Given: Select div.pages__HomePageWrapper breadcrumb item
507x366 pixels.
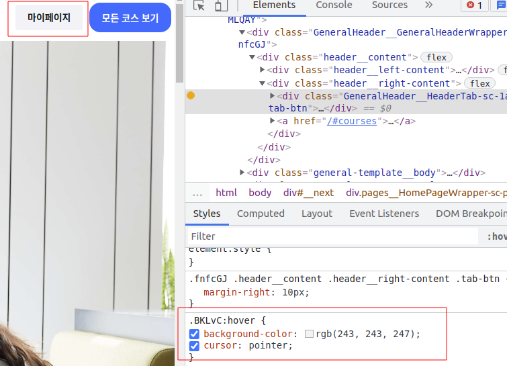Looking at the screenshot, I should [x=426, y=193].
